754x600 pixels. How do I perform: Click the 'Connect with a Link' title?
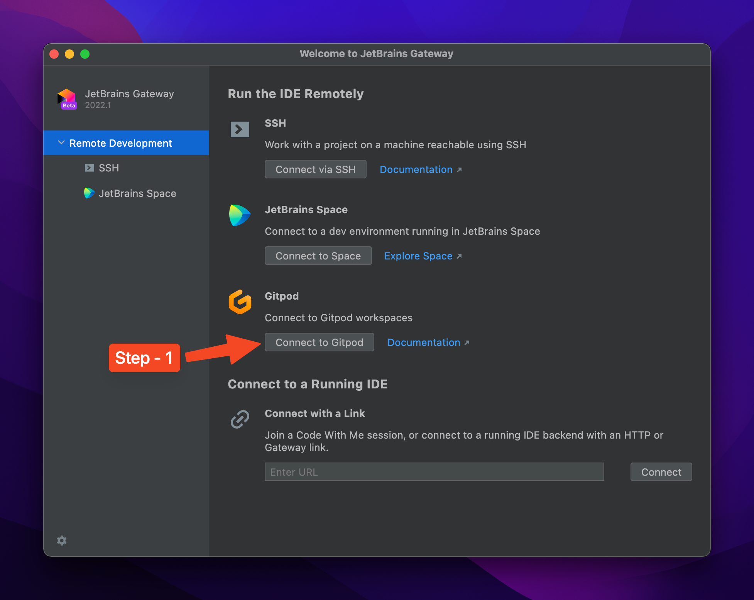[314, 414]
